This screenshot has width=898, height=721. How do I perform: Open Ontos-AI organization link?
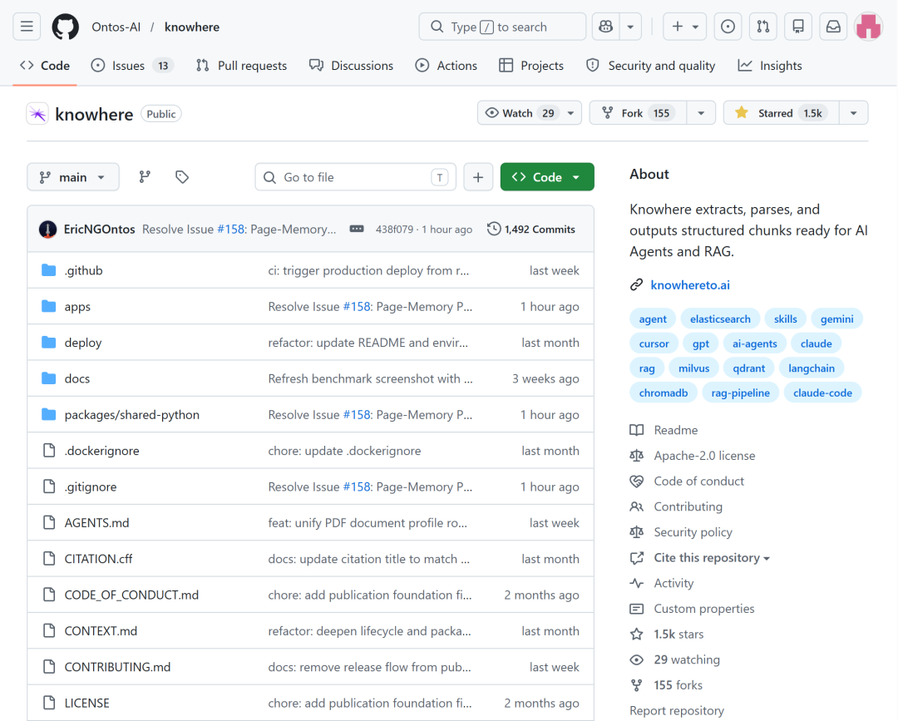click(x=116, y=27)
